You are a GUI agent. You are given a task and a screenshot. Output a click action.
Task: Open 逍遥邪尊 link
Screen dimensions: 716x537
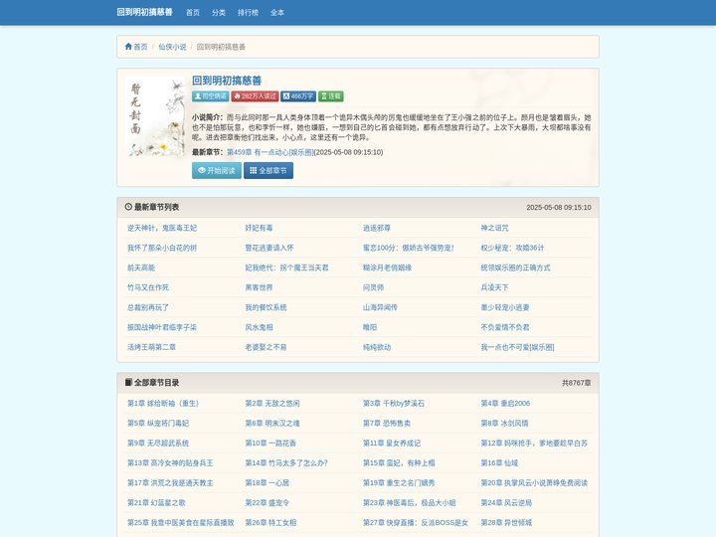pos(376,228)
